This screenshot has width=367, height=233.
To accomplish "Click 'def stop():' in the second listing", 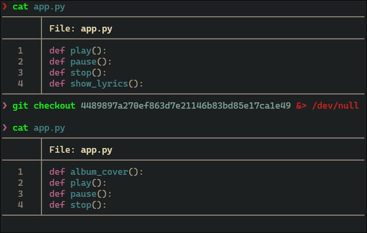I will click(78, 205).
